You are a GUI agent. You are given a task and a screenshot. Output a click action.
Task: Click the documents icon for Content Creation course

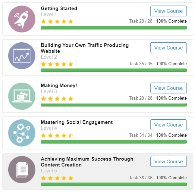tap(22, 170)
